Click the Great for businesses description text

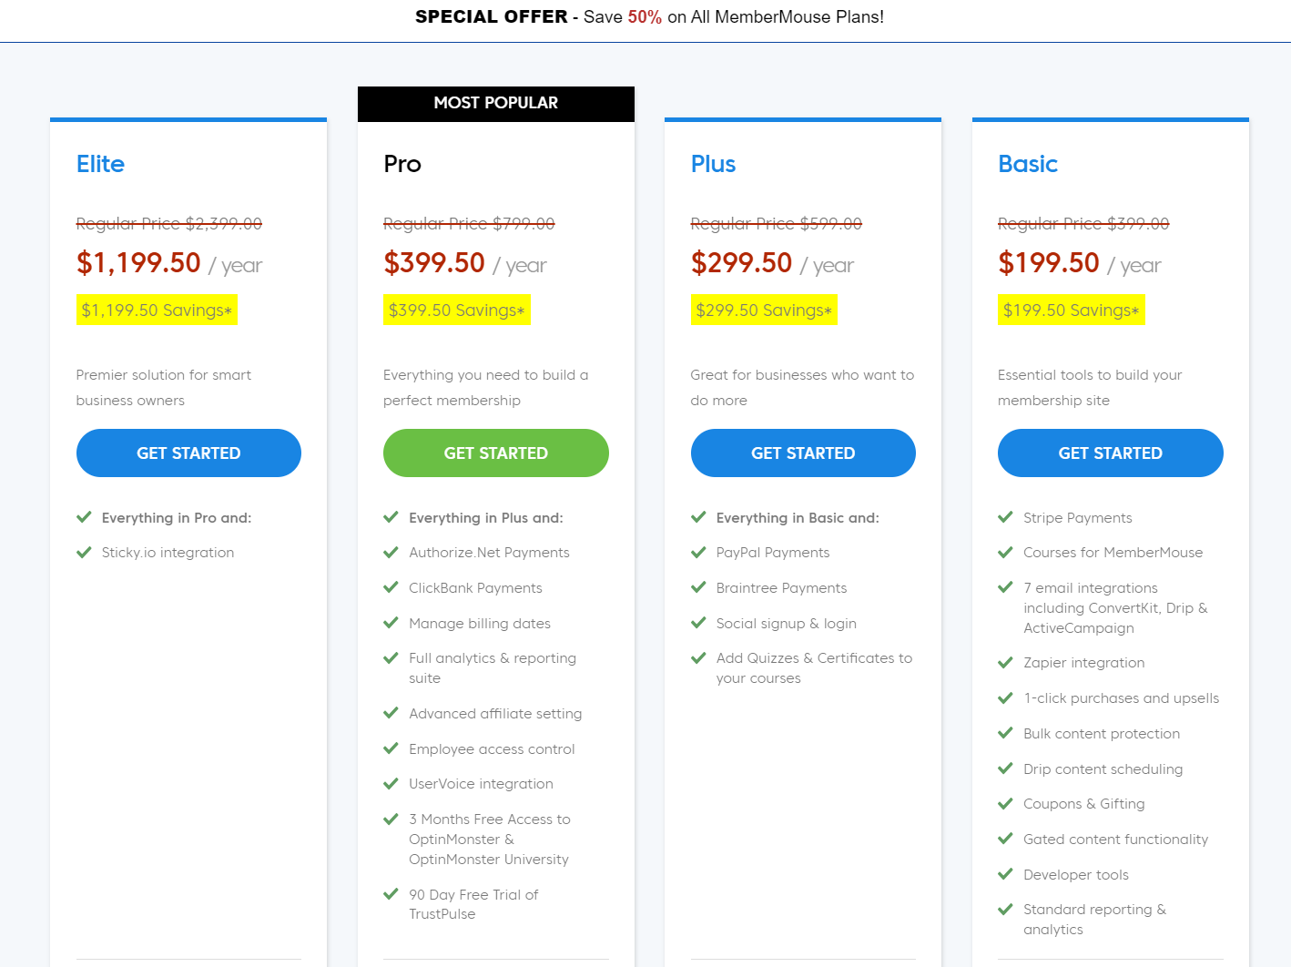pos(802,387)
